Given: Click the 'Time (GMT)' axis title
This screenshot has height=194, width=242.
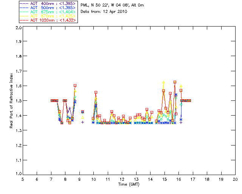Looking at the screenshot, I should (x=129, y=184).
